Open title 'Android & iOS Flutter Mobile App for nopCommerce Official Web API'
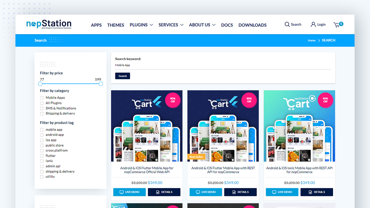370x208 pixels. coord(147,170)
